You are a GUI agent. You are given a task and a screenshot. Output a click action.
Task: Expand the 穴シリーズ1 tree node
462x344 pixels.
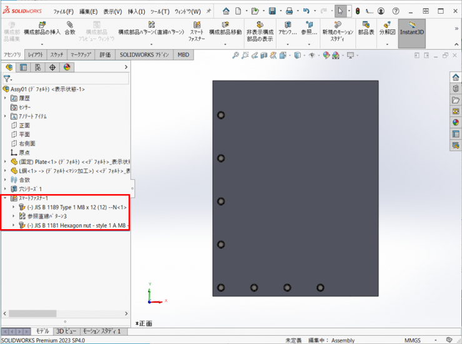click(x=6, y=189)
